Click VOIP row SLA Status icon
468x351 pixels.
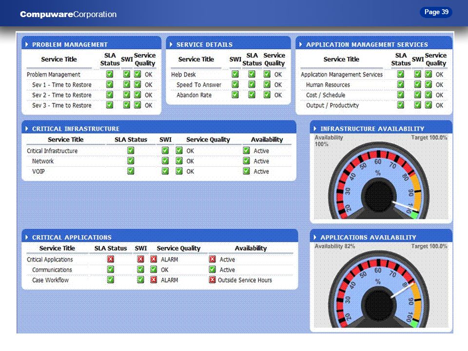[131, 171]
